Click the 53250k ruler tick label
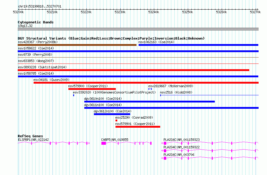 click(x=187, y=12)
